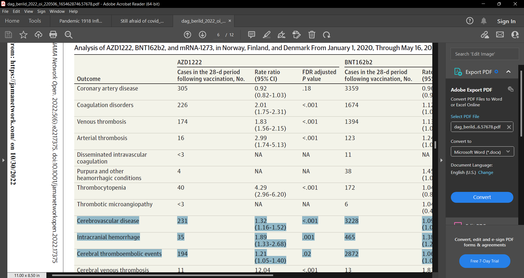Click the blue Convert button
The height and width of the screenshot is (278, 524).
[x=482, y=197]
